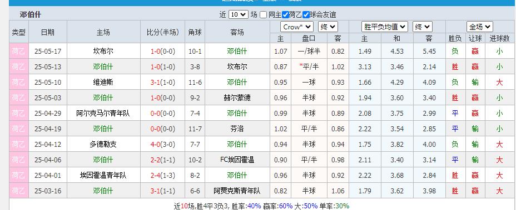Open 维迪斯 team link

pos(103,82)
